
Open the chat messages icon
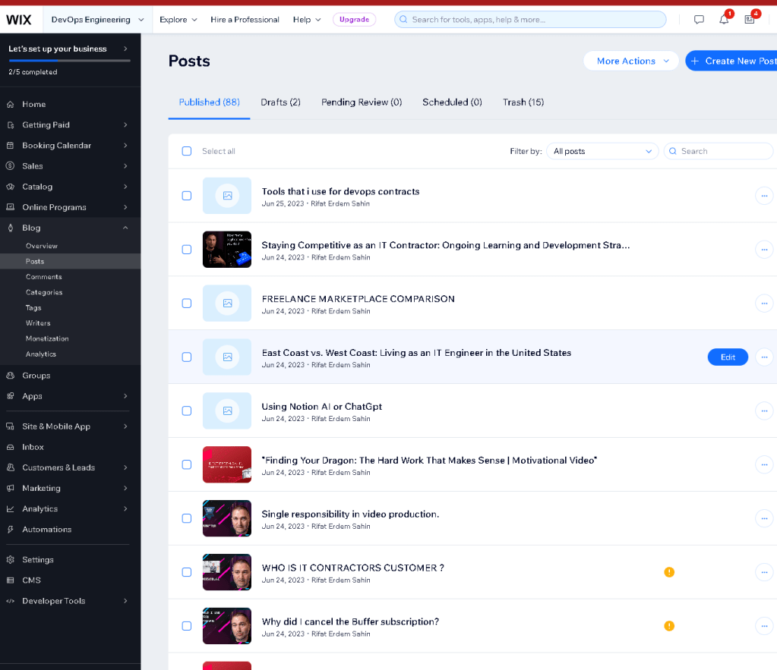699,20
